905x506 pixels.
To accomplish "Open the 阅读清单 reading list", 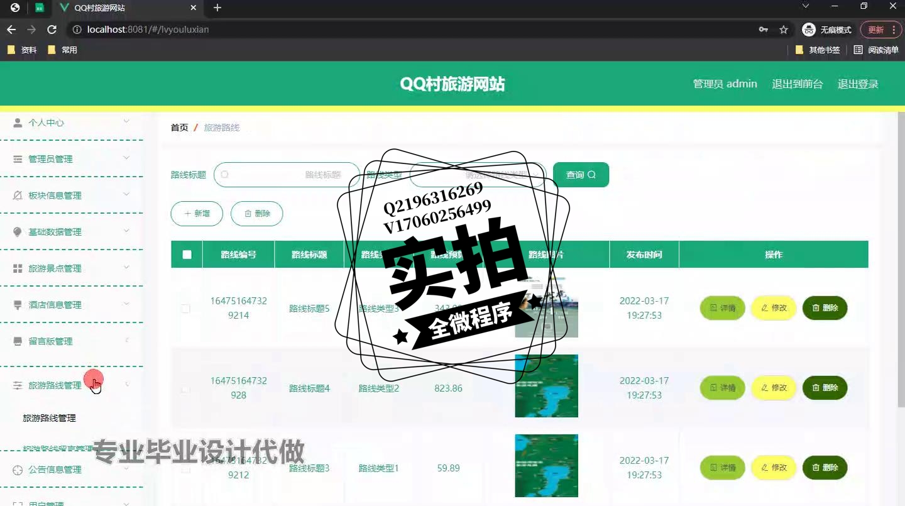I will pos(876,50).
